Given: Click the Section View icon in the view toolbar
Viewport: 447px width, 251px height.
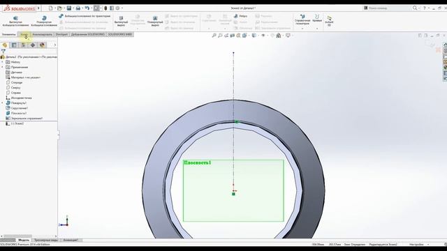Looking at the screenshot, I should click(x=233, y=36).
